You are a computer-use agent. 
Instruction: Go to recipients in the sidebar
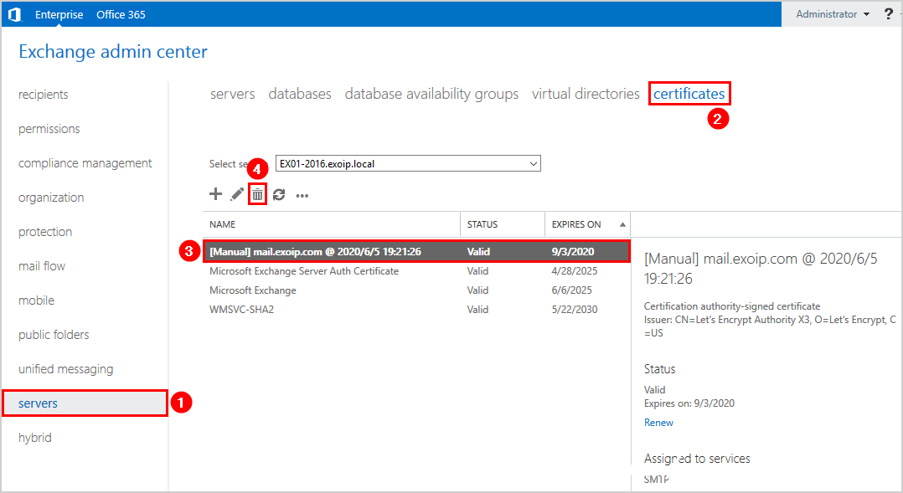[44, 95]
